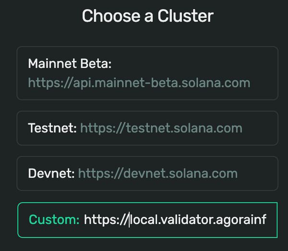Click on 'local' in the custom URL
This screenshot has width=288, height=251.
(x=144, y=220)
